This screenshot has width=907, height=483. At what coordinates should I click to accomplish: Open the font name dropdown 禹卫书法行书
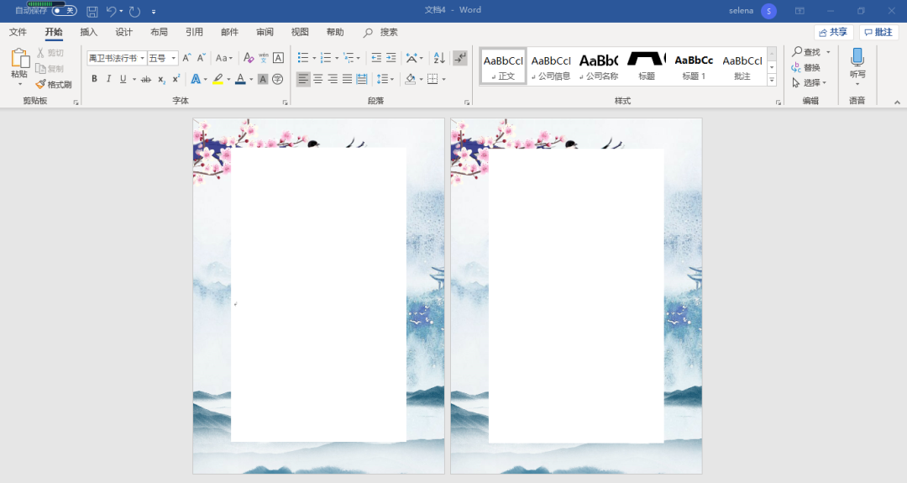[x=142, y=58]
